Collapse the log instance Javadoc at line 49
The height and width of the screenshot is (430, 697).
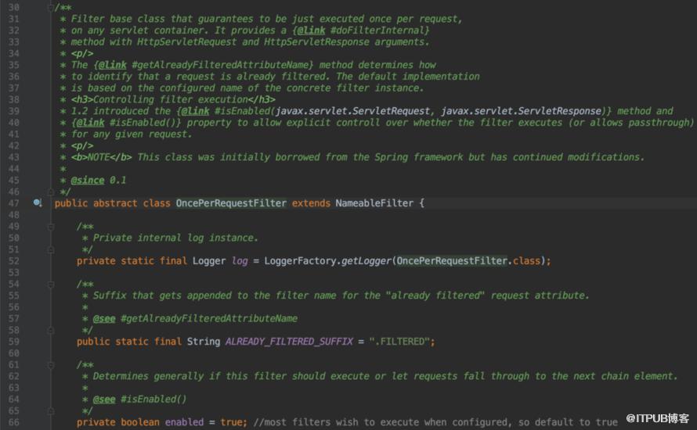click(51, 227)
